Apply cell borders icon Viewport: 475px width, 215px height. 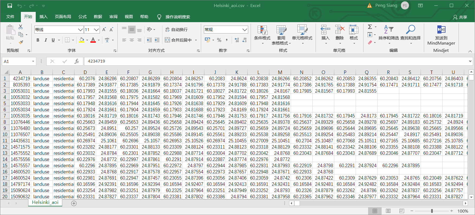coord(67,40)
